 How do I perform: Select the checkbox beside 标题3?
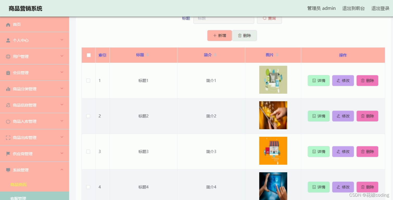pos(88,152)
